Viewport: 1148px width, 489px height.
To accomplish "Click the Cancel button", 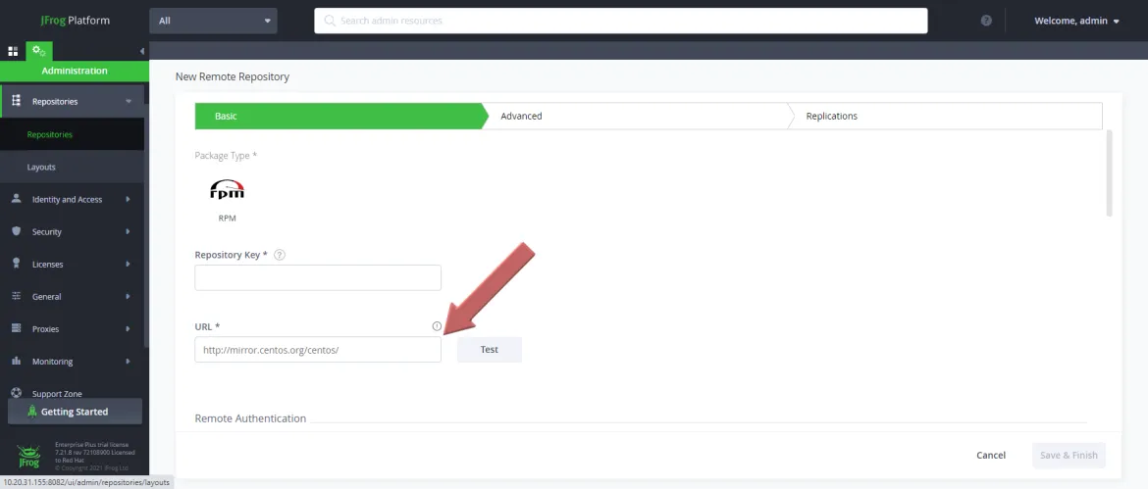I will (x=991, y=455).
